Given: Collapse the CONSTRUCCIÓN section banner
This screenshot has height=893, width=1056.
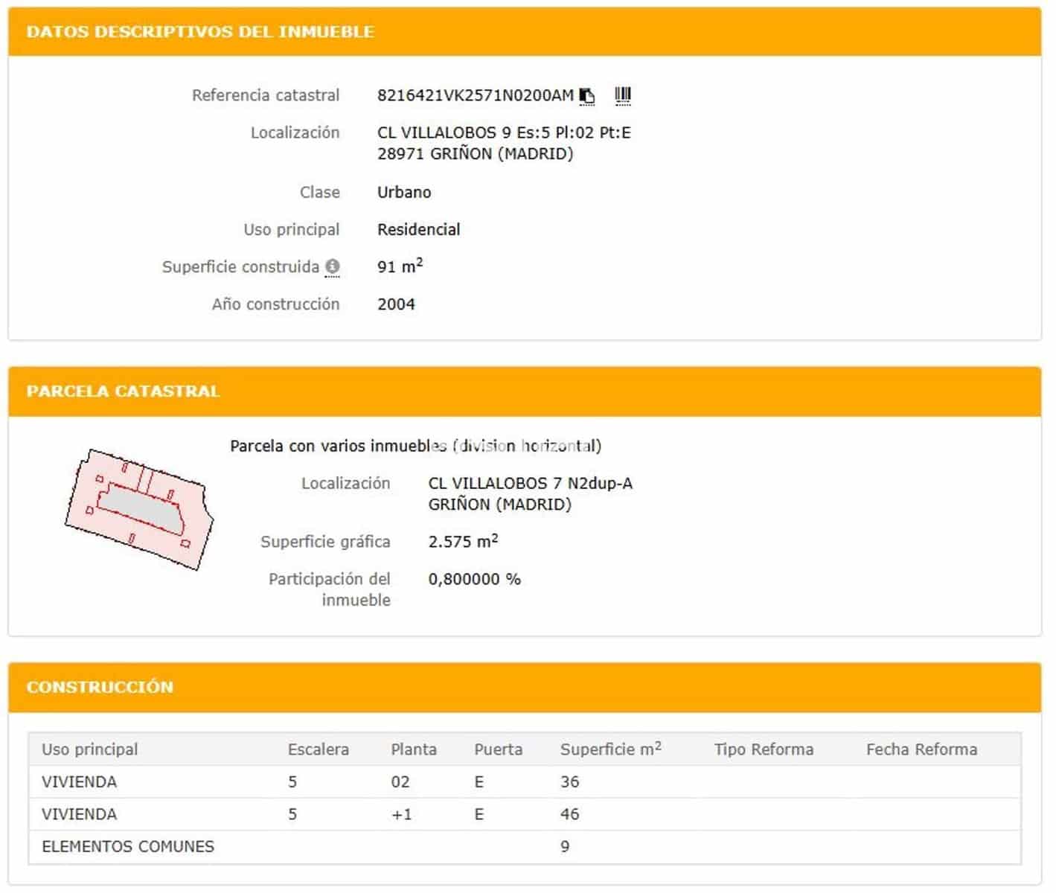Looking at the screenshot, I should coord(100,686).
